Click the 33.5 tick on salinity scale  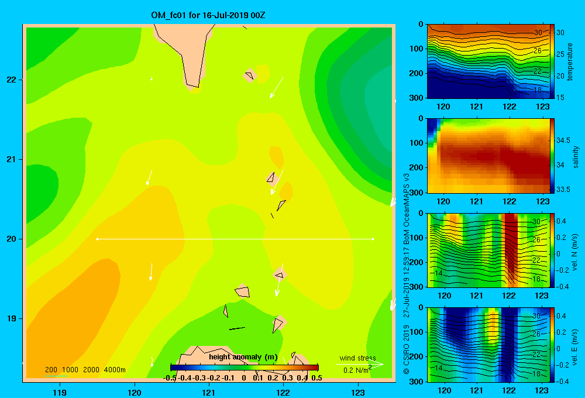coord(563,189)
